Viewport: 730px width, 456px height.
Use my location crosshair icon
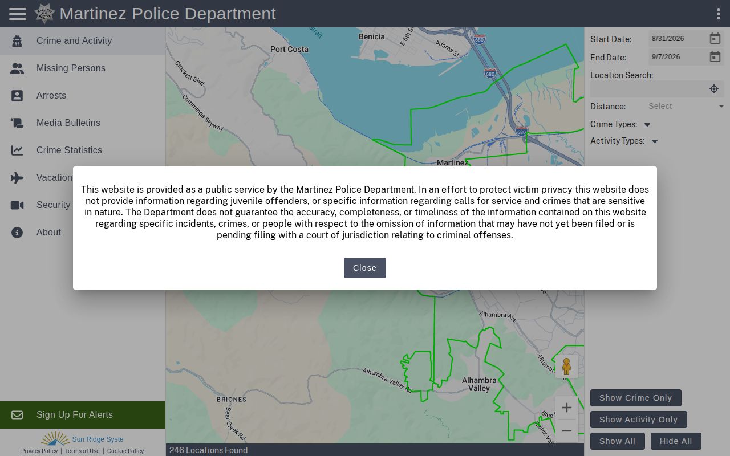(714, 89)
